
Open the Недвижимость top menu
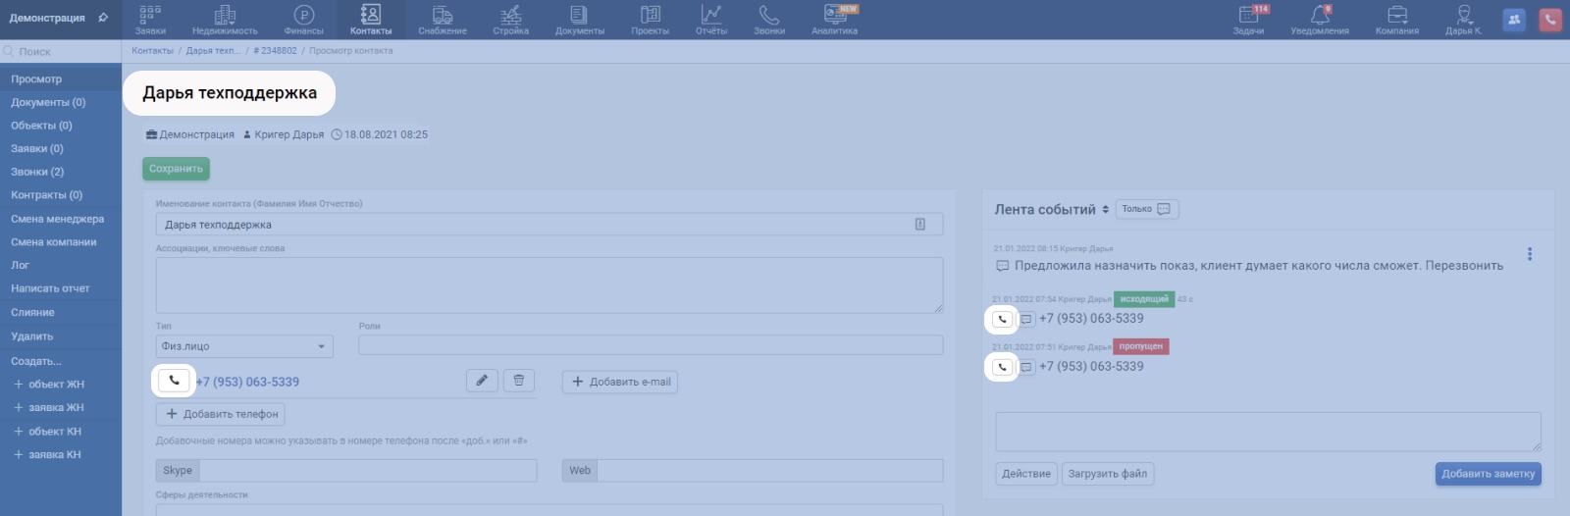point(225,20)
